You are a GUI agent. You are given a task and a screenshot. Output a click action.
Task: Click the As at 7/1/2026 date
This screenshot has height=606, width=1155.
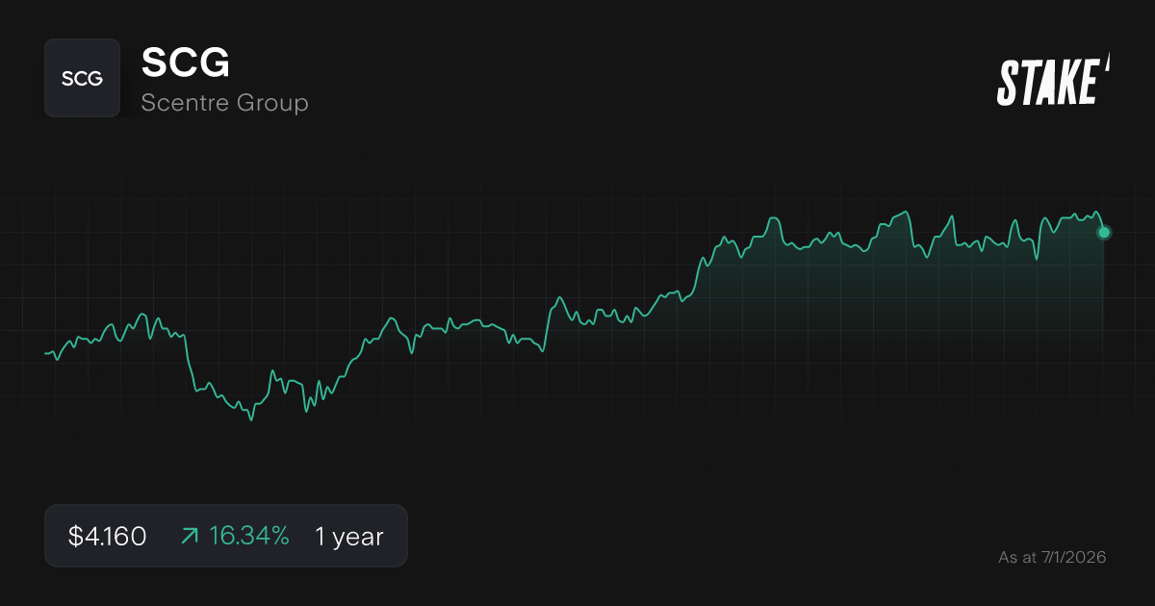(1052, 558)
